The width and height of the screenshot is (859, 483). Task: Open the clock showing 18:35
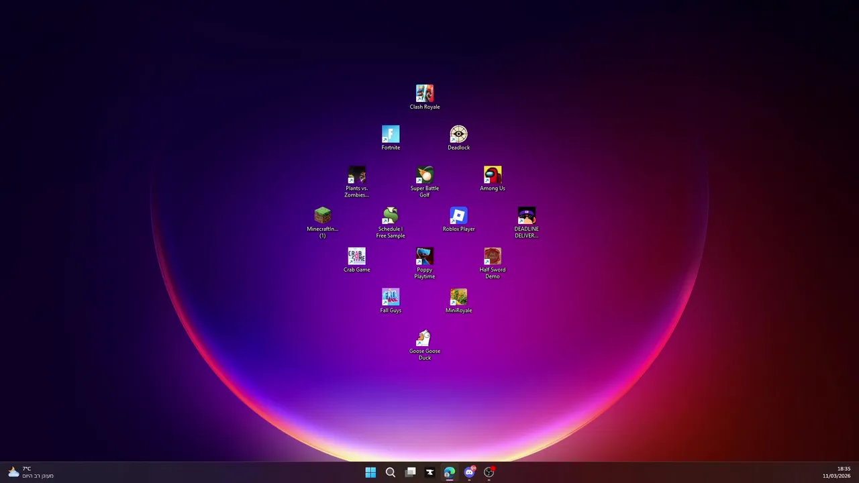[x=836, y=472]
